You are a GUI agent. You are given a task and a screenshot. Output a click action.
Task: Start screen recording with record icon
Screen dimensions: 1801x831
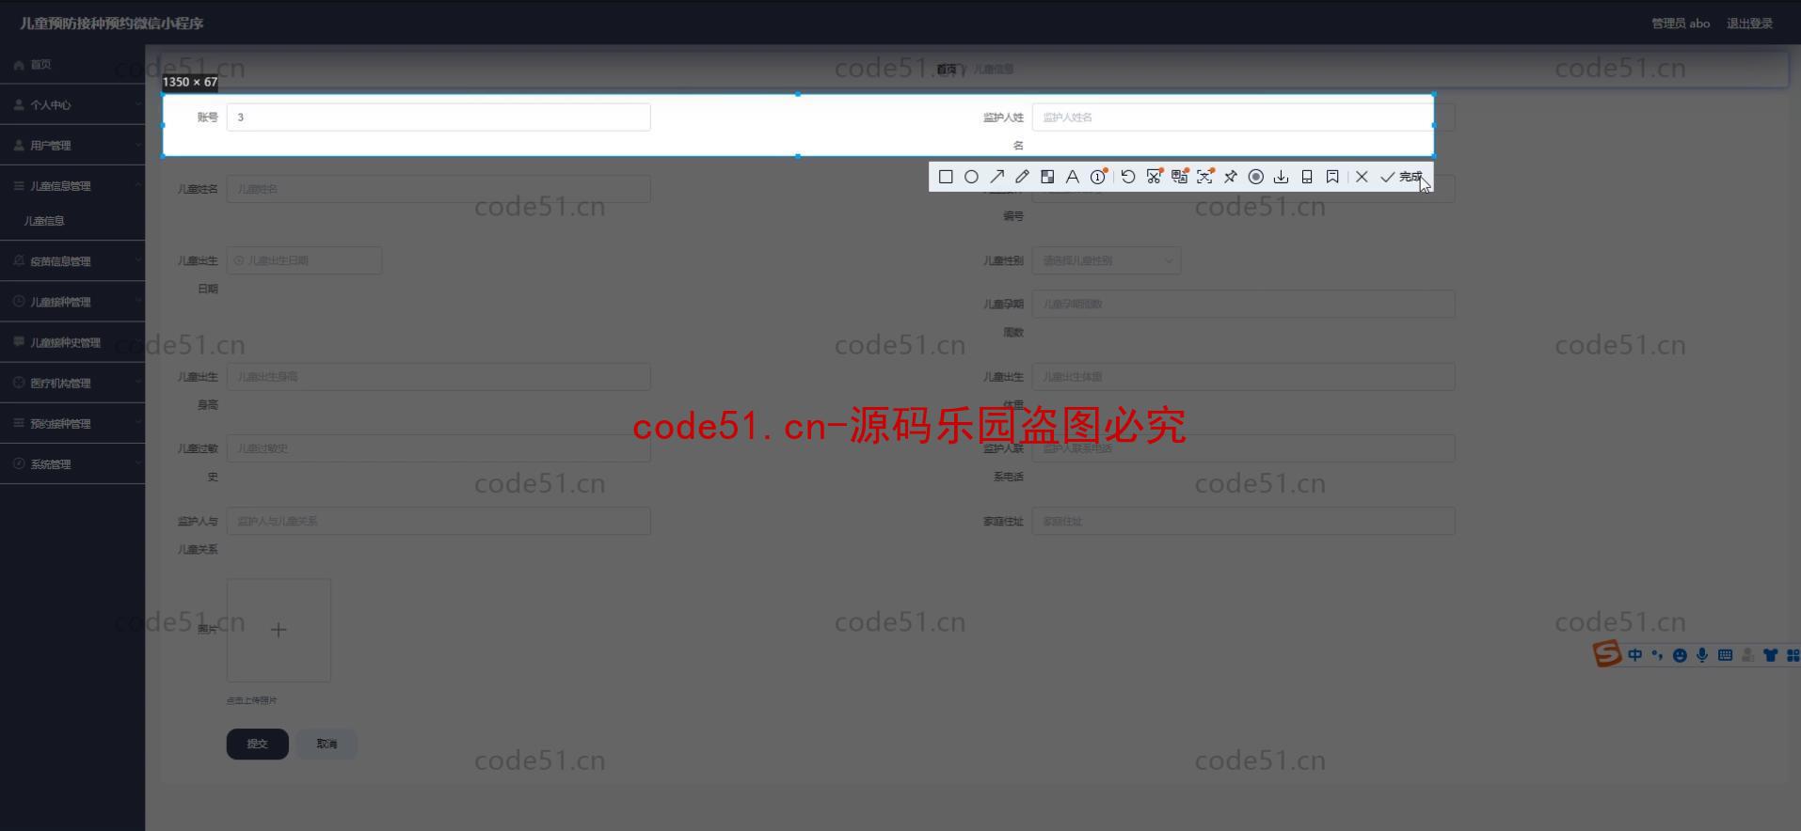coord(1255,177)
